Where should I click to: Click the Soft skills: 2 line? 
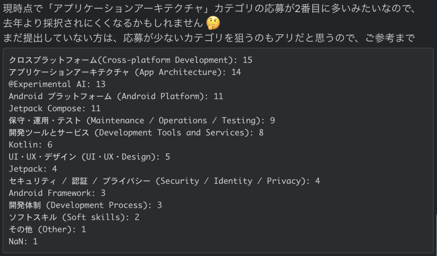click(74, 217)
